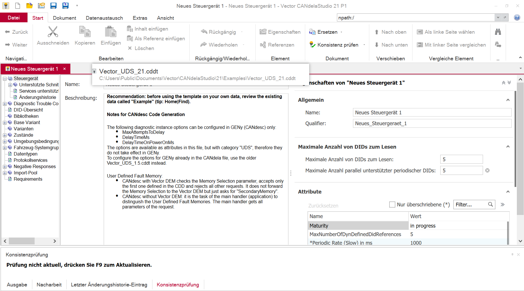Viewport: 524px width, 291px height.
Task: Click the Ausschneiden scissors icon
Action: pyautogui.click(x=53, y=32)
